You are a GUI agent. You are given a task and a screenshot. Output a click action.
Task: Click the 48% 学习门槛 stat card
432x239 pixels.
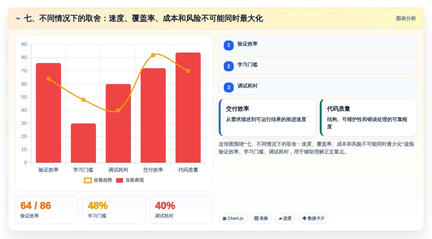[x=114, y=210]
